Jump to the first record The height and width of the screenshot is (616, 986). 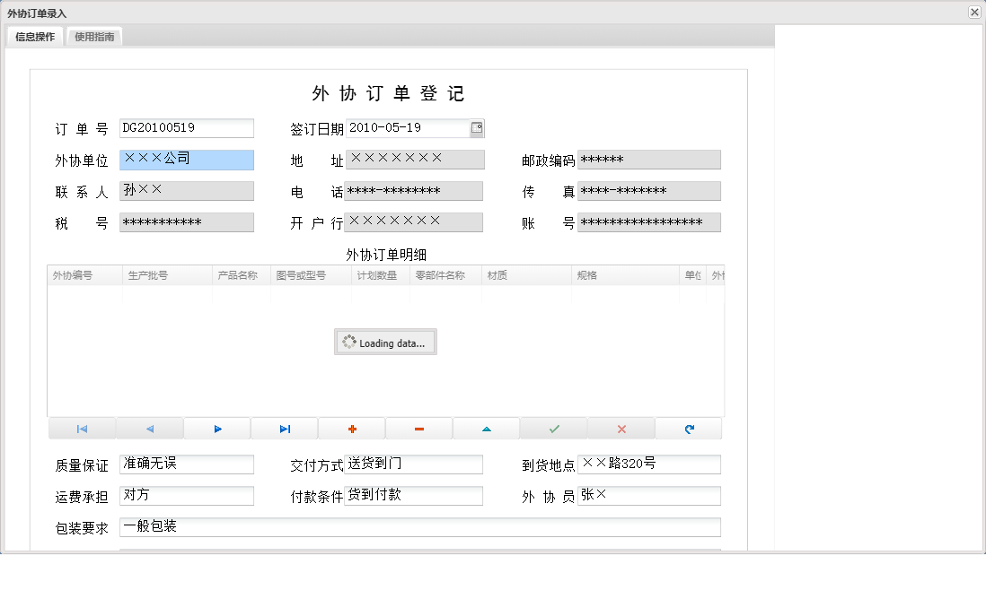point(83,428)
